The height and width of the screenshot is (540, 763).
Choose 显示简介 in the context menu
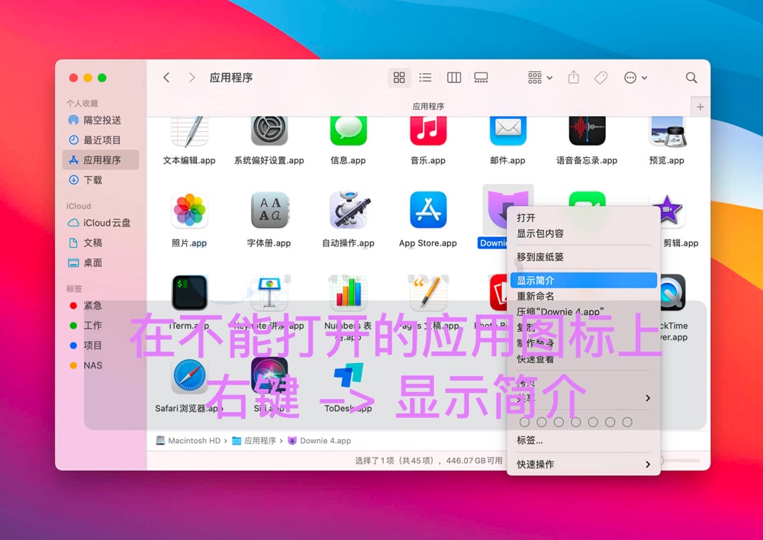click(x=584, y=280)
